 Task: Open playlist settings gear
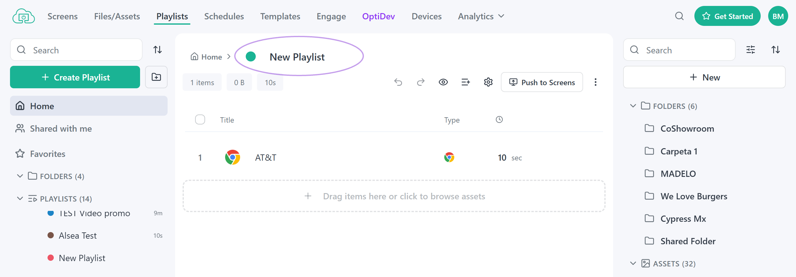click(x=488, y=82)
